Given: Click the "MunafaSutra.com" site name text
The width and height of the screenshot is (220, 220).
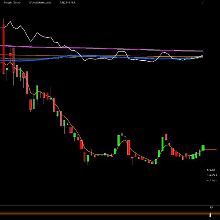Looking at the screenshot, I should click(40, 3).
